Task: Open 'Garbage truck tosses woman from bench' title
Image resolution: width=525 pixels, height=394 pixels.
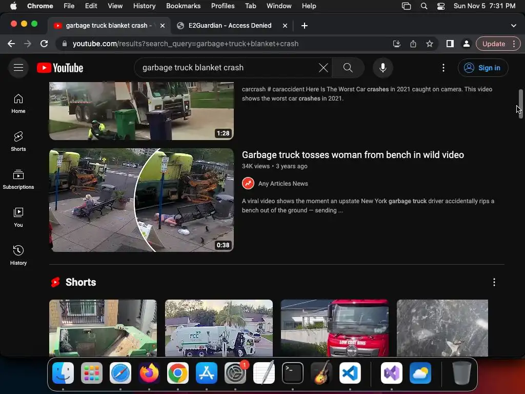Action: [353, 155]
